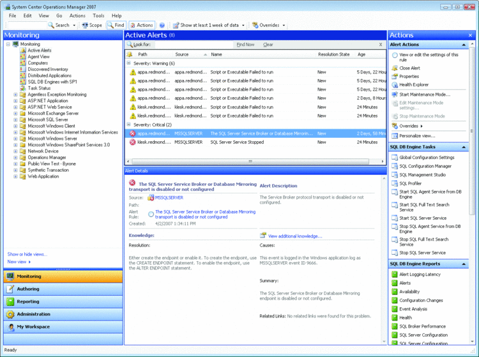Viewport: 479px width, 357px height.
Task: Open the View menu
Action: coord(43,15)
